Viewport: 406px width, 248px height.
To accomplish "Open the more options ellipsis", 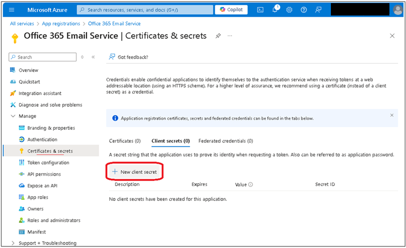I will (230, 36).
